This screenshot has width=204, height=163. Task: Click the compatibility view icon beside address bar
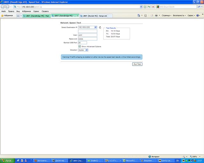pos(145,7)
